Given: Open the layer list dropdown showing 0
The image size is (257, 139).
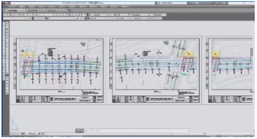Looking at the screenshot, I should pyautogui.click(x=56, y=18).
